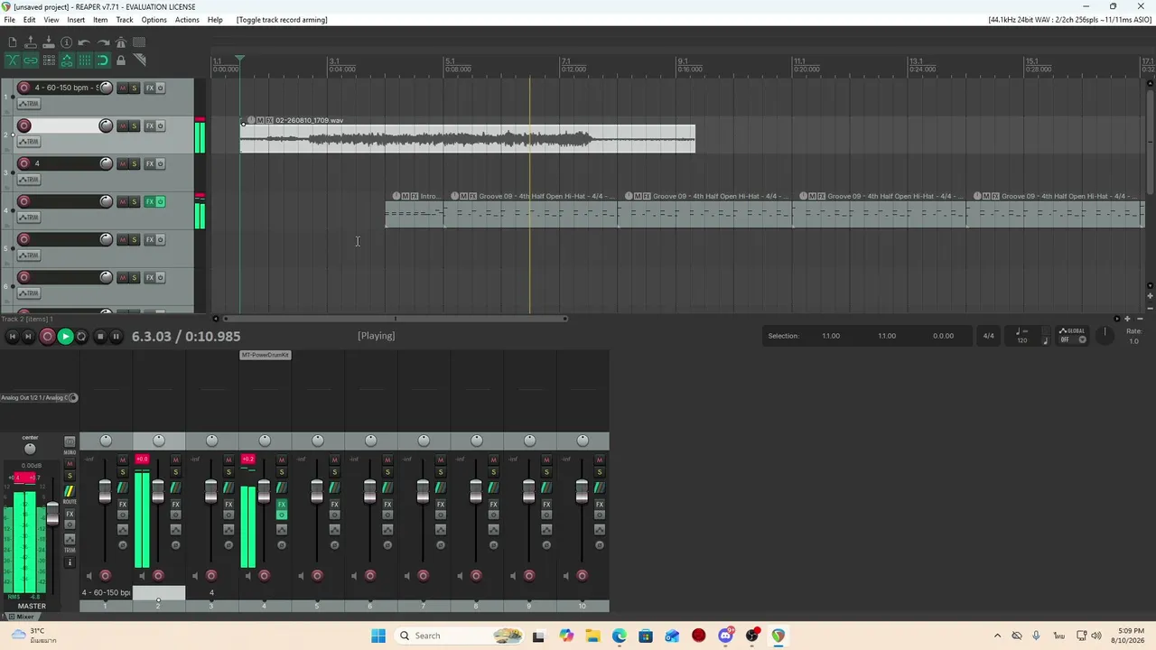
Task: Toggle phase on mixer channel 7
Action: [x=441, y=545]
